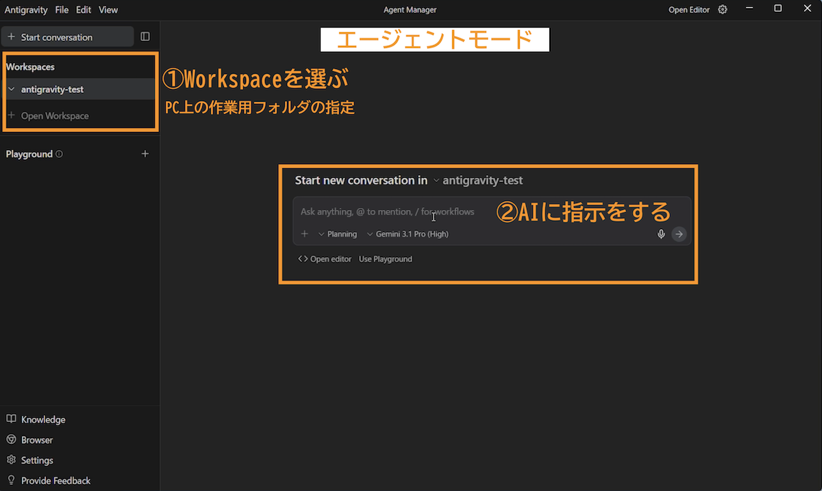Viewport: 822px width, 491px height.
Task: Click the settings gear in title bar
Action: tap(723, 10)
